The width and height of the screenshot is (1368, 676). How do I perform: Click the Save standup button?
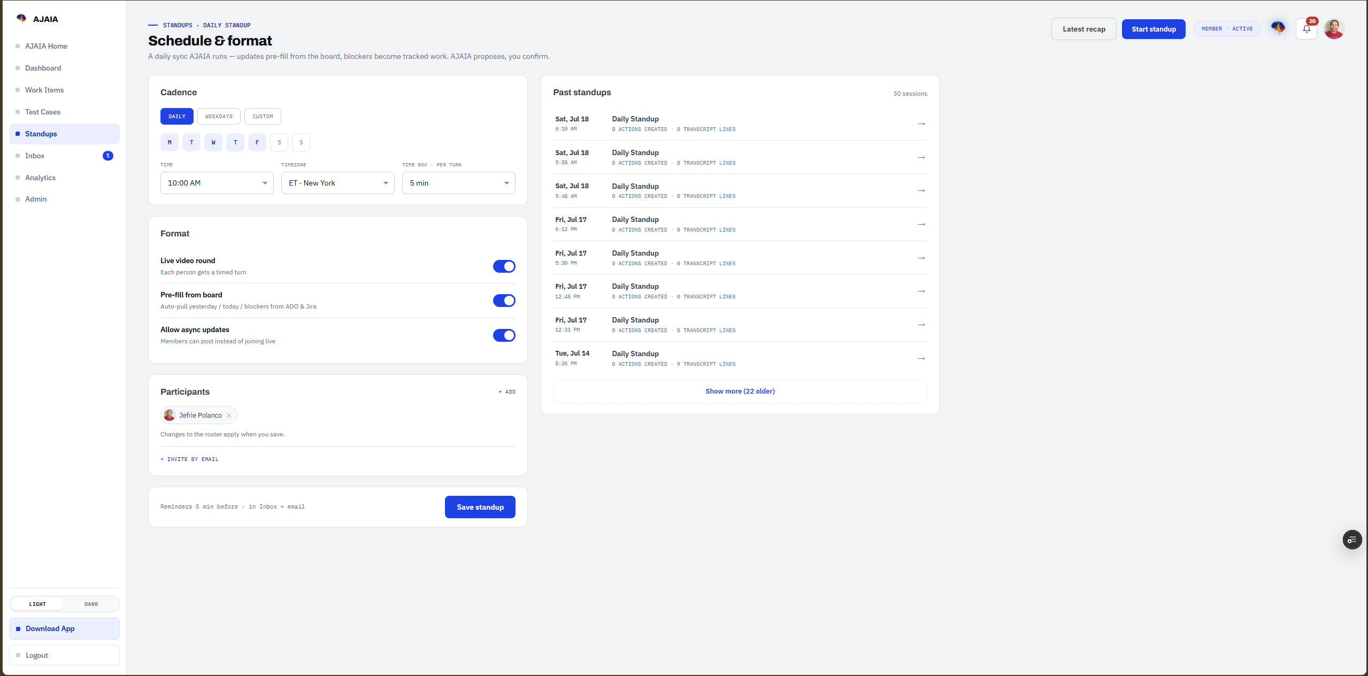click(480, 507)
